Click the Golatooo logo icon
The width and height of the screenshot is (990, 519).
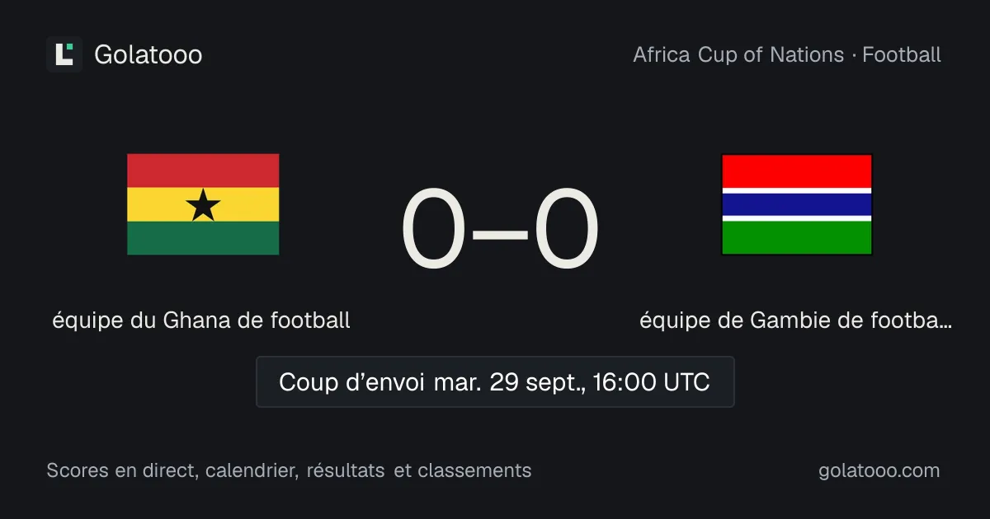tap(64, 54)
